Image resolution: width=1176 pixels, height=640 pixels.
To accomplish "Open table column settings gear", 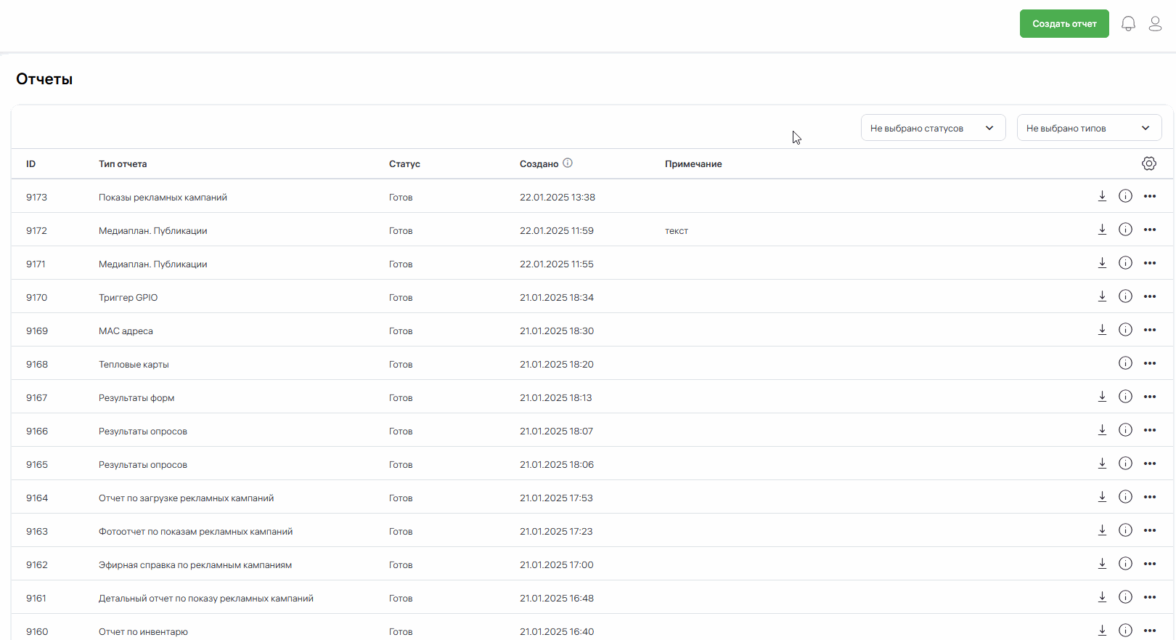I will [x=1148, y=163].
